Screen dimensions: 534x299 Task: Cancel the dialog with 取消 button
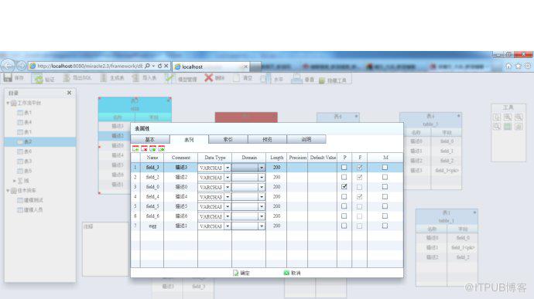point(292,273)
